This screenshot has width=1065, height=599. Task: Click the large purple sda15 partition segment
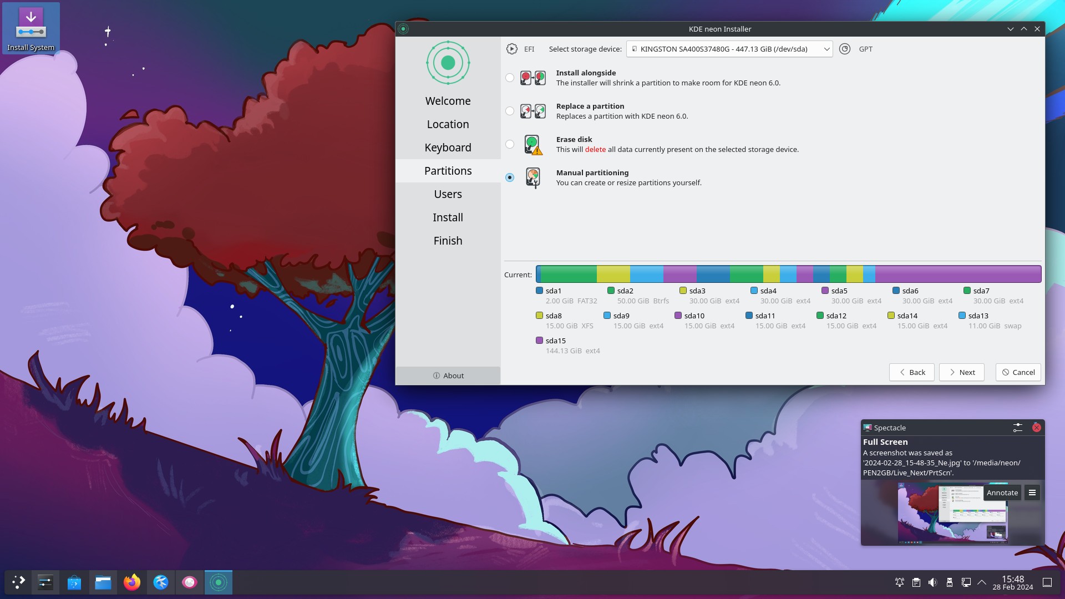(957, 274)
